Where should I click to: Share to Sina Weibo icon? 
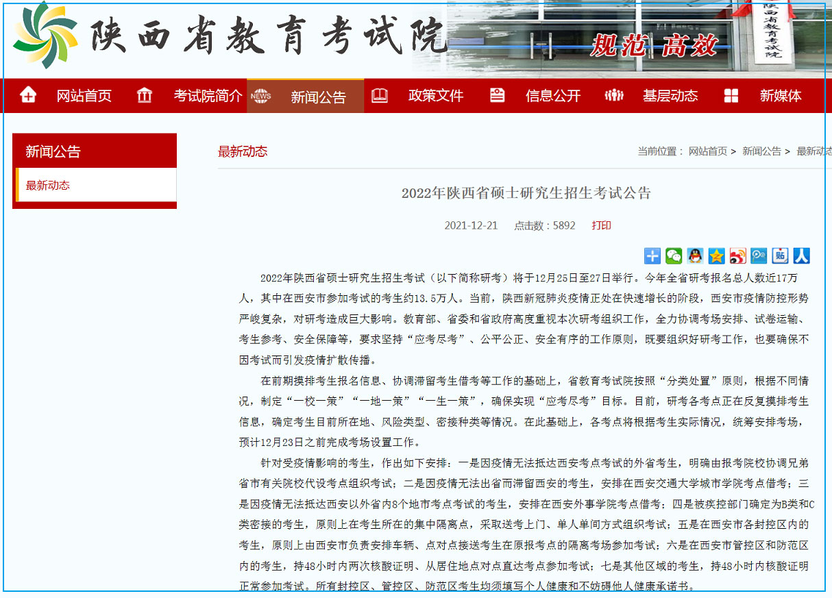[x=737, y=256]
